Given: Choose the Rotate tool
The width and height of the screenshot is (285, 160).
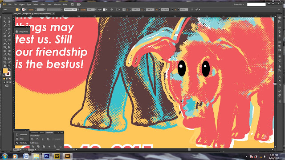Looking at the screenshot, I should [5, 40].
